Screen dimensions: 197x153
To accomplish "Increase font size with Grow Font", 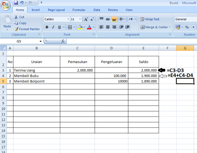I will tap(86, 19).
